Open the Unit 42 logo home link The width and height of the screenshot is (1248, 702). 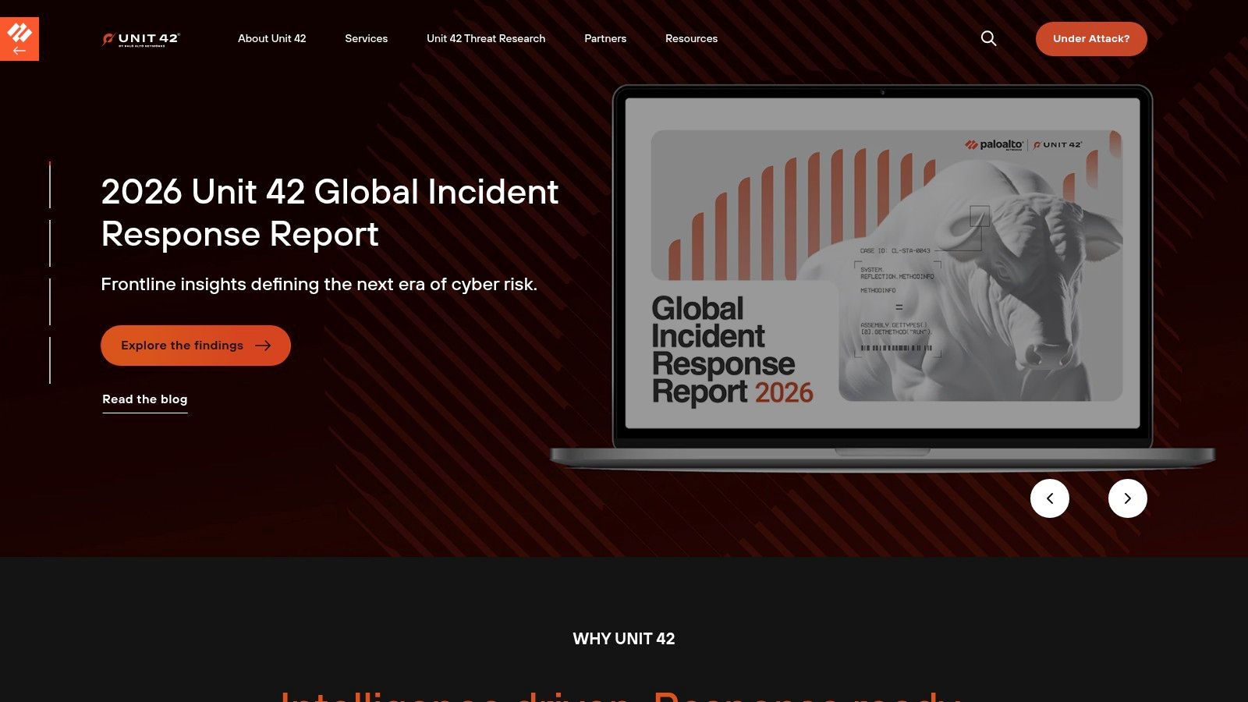pos(140,39)
